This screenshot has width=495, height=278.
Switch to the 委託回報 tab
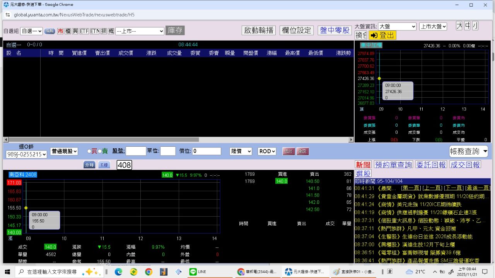[x=431, y=165]
